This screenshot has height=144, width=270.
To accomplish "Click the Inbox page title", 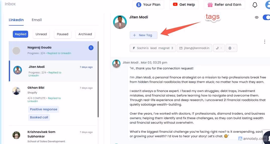I will (x=10, y=4).
